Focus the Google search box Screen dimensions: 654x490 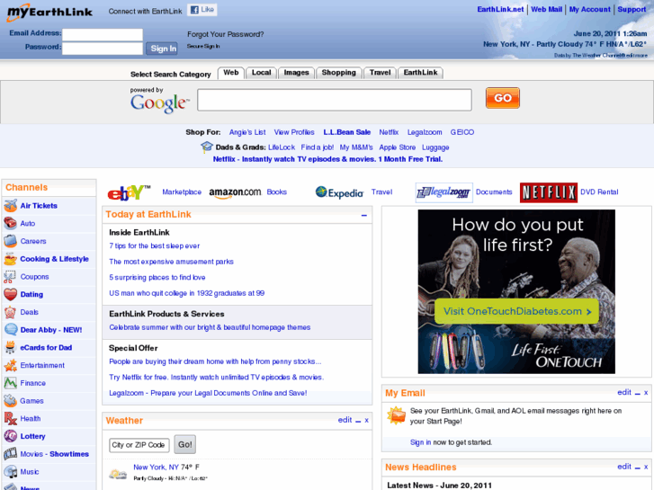click(x=335, y=100)
